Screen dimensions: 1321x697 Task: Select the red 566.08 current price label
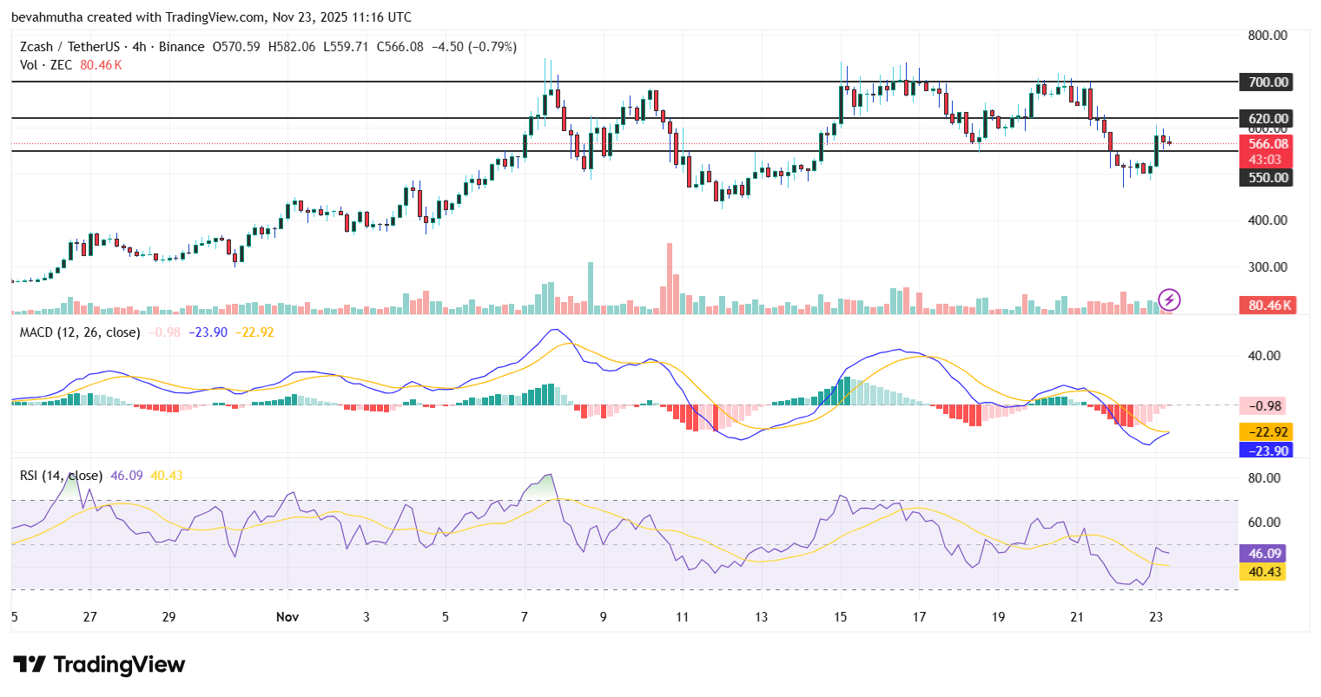[x=1267, y=144]
